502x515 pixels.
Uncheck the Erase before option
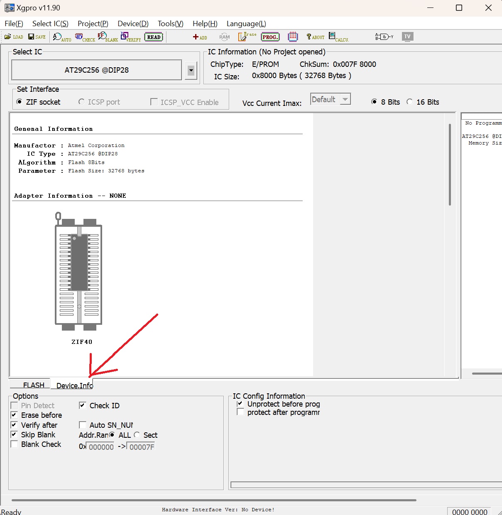pyautogui.click(x=14, y=415)
